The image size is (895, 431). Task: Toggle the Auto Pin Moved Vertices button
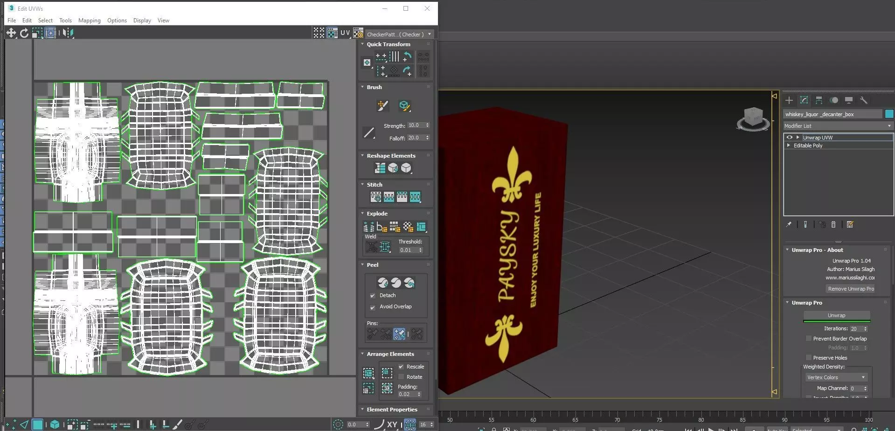tap(399, 334)
